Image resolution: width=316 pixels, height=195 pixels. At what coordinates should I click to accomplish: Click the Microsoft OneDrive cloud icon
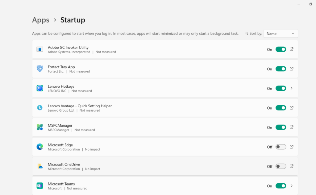point(40,166)
